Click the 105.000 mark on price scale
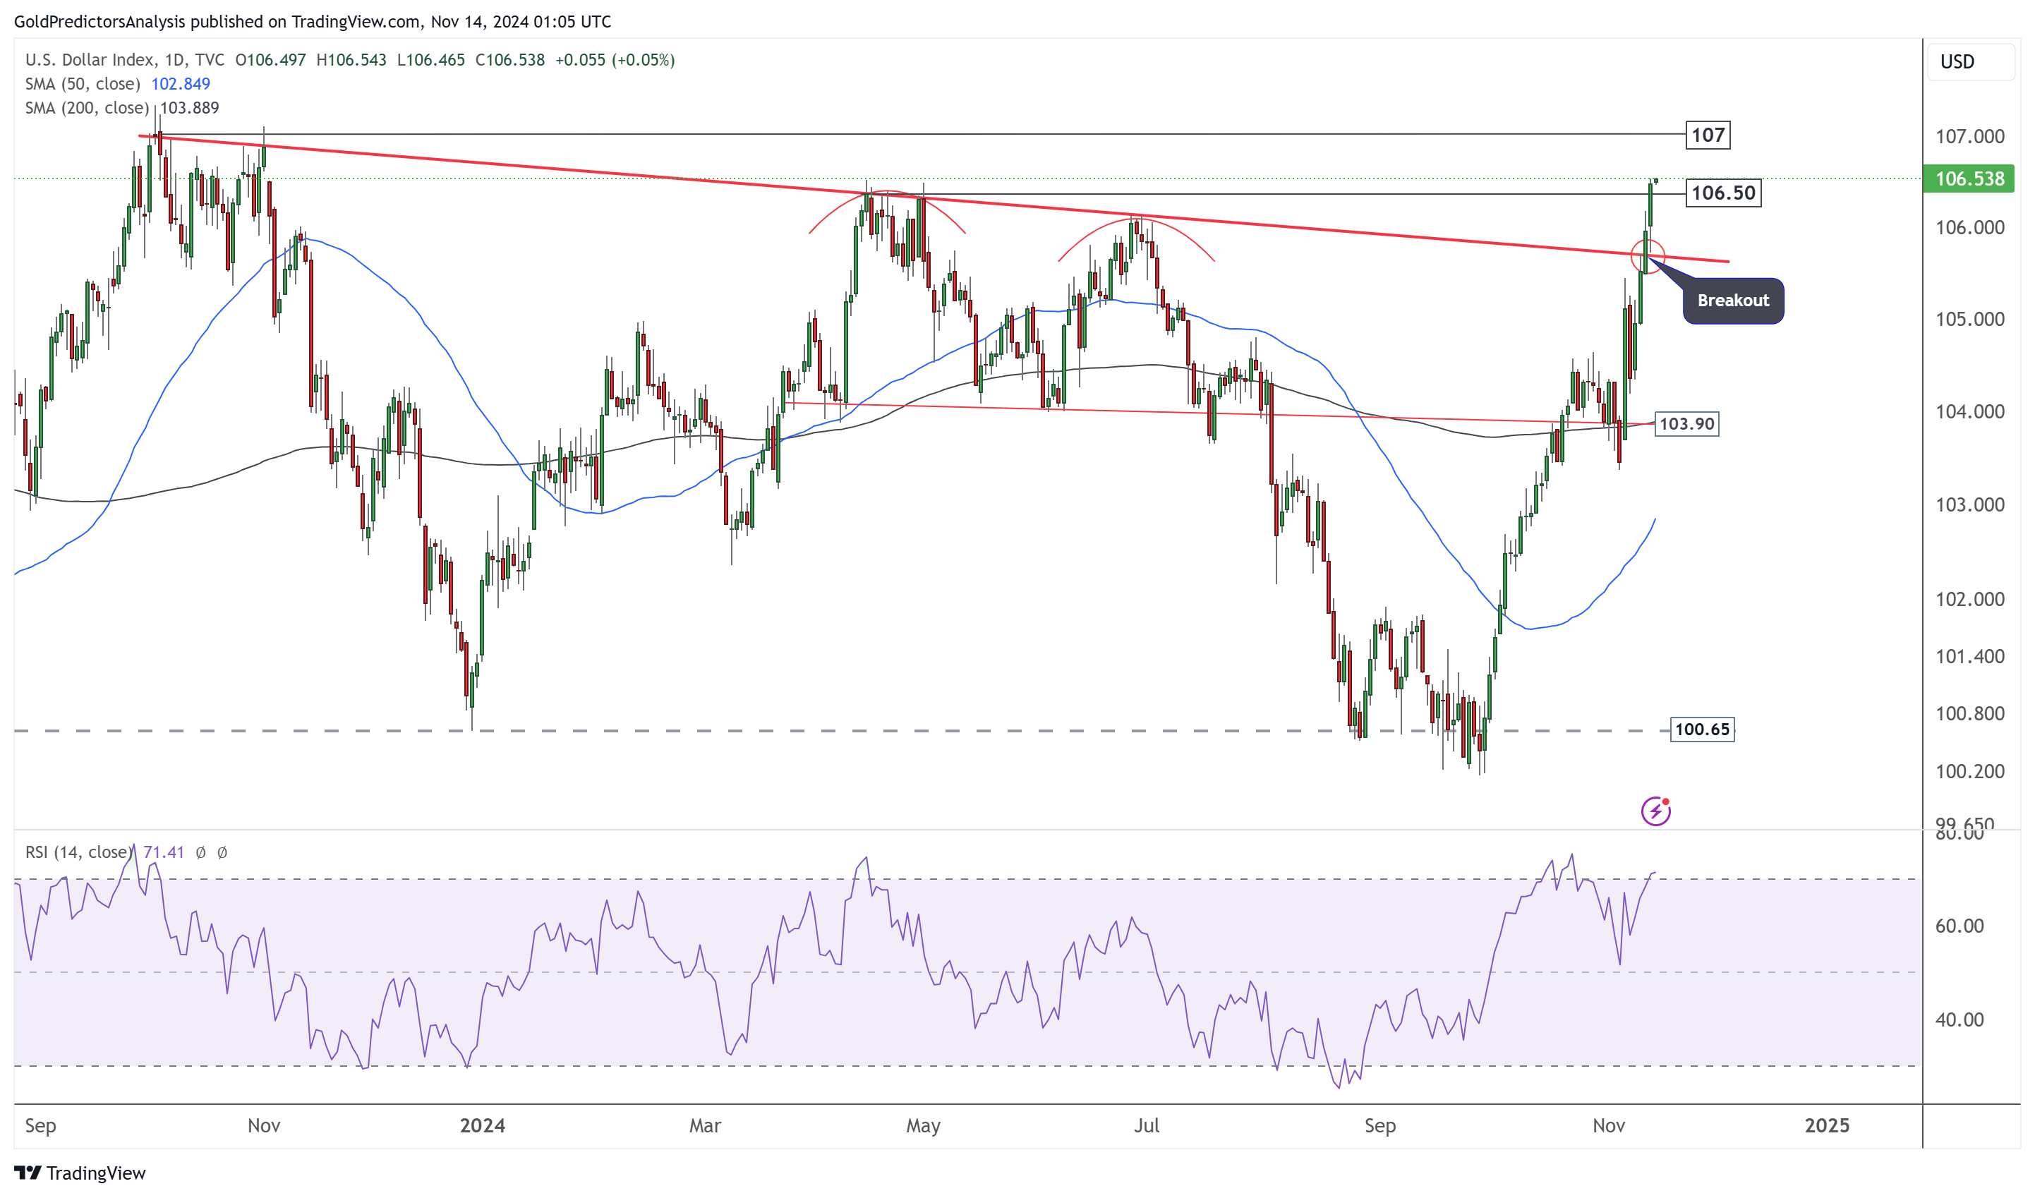The width and height of the screenshot is (2035, 1198). 1969,320
